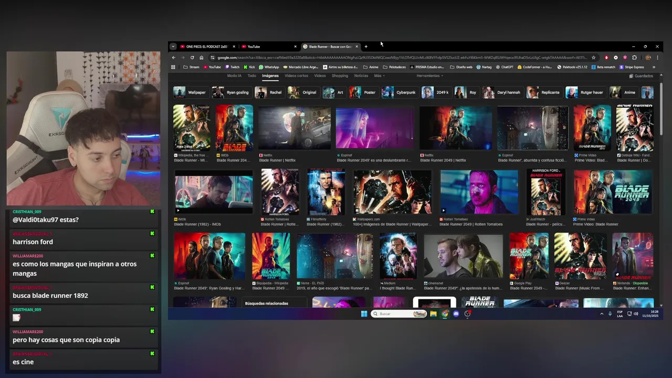The height and width of the screenshot is (378, 672).
Task: Open the apps grid in bookmarks bar
Action: tap(173, 67)
